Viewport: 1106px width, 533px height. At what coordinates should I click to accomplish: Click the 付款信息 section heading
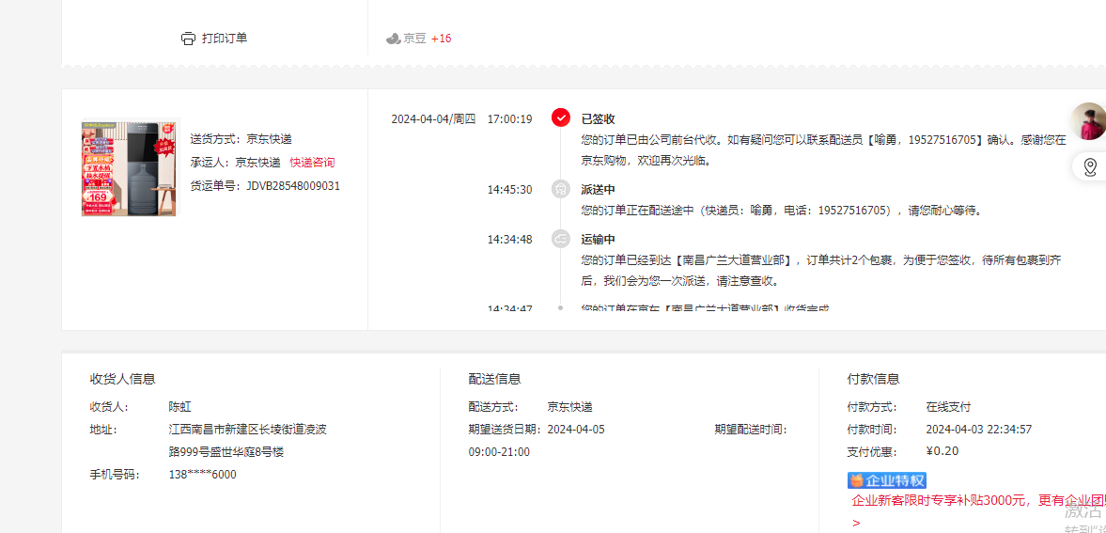tap(873, 379)
